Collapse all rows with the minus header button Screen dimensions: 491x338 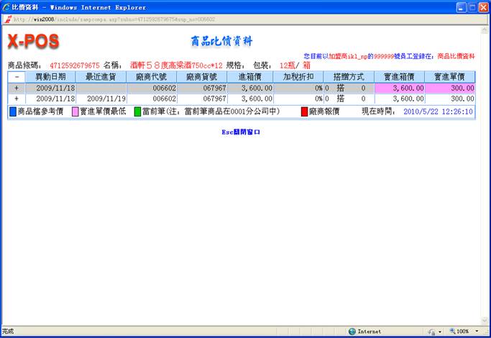point(17,76)
